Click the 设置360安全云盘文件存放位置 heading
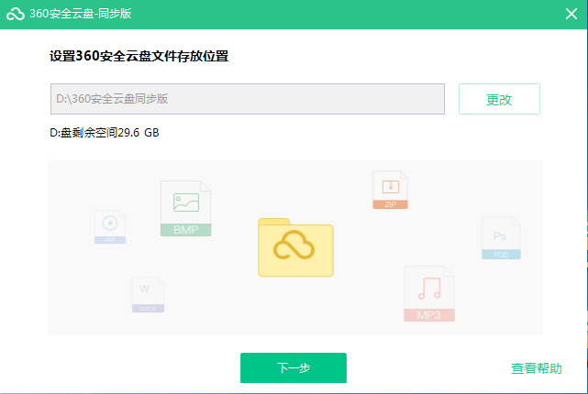The width and height of the screenshot is (588, 394). pos(139,56)
